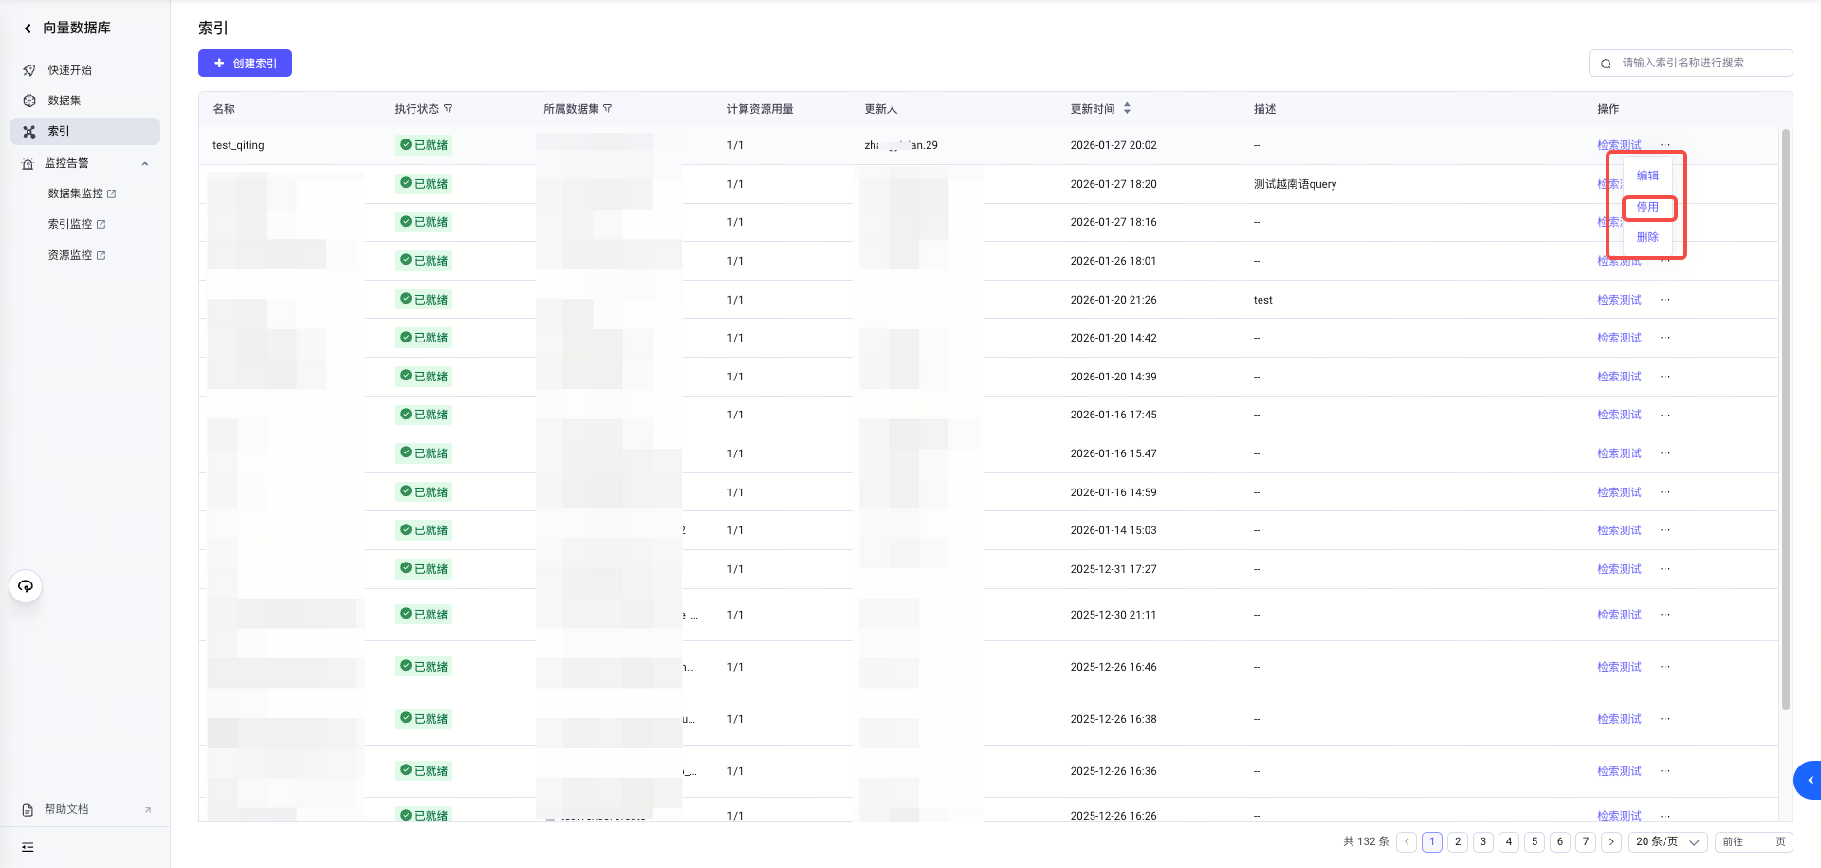
Task: Go to page 7 of the index list
Action: click(1586, 841)
